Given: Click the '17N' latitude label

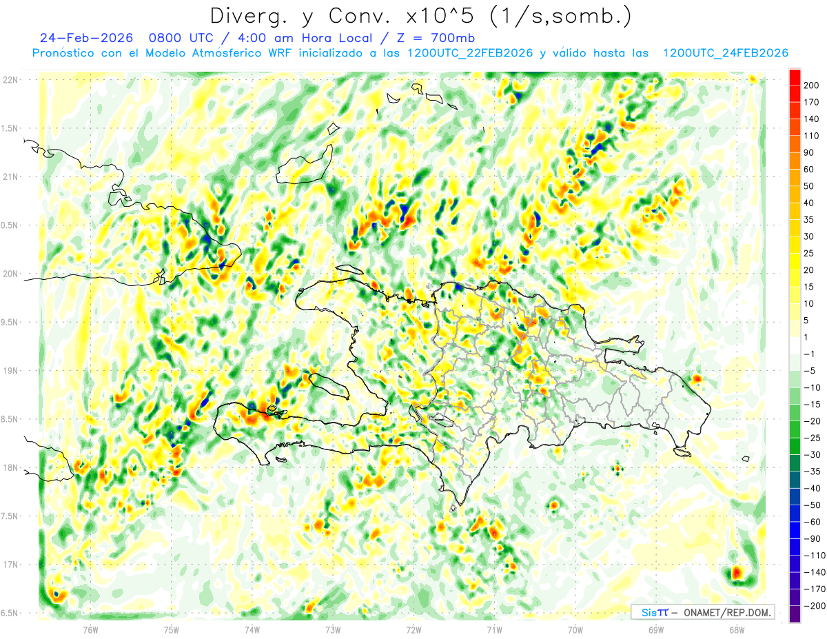Looking at the screenshot, I should (10, 565).
